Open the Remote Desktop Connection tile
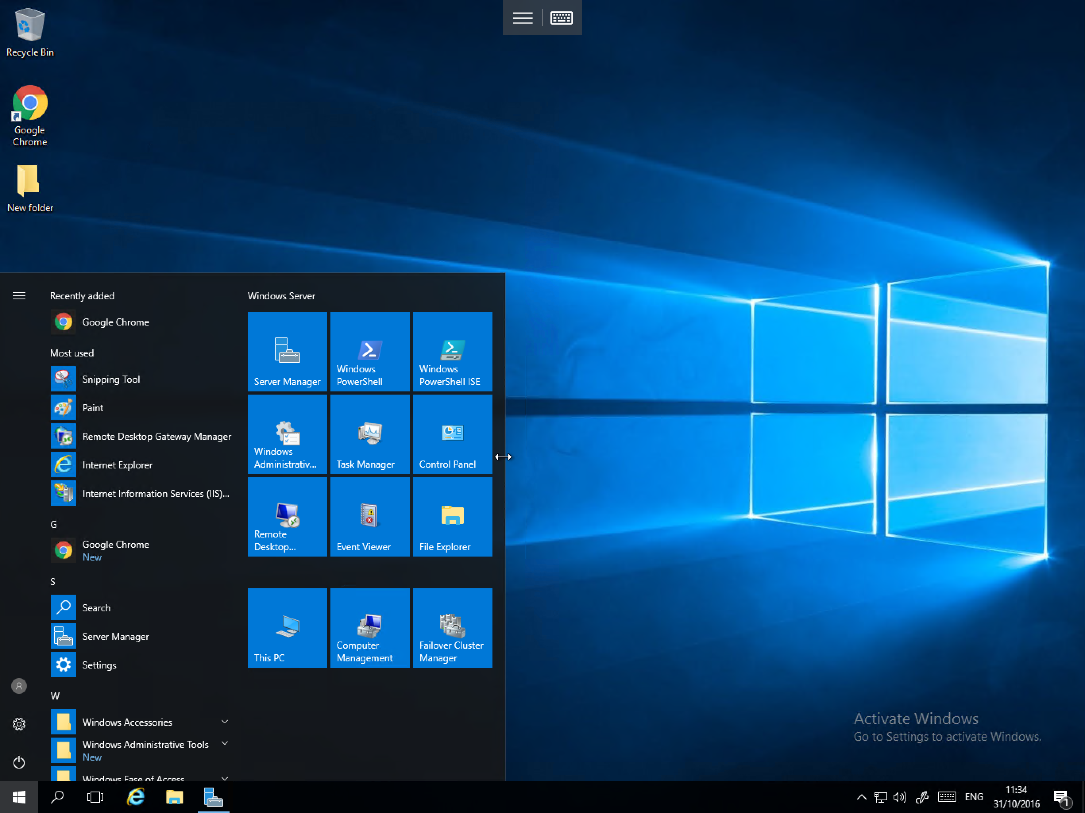 [x=287, y=516]
